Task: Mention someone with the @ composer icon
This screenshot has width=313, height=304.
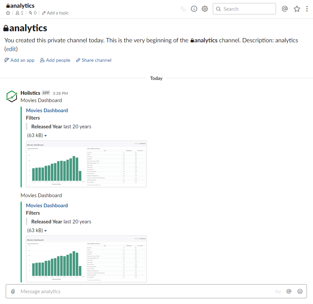Action: click(289, 292)
